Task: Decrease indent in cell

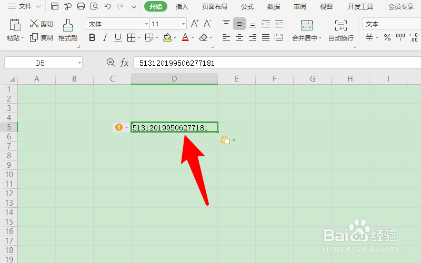Action: coord(266,24)
